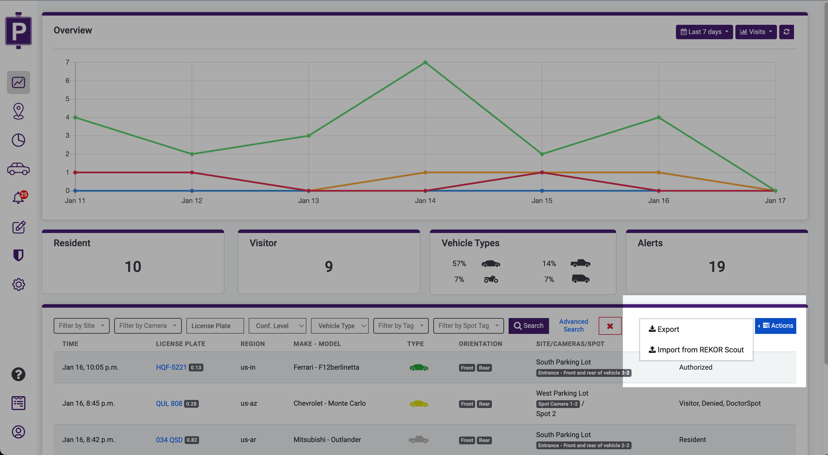Open the Visits chart dropdown
Image resolution: width=828 pixels, height=455 pixels.
click(x=755, y=32)
